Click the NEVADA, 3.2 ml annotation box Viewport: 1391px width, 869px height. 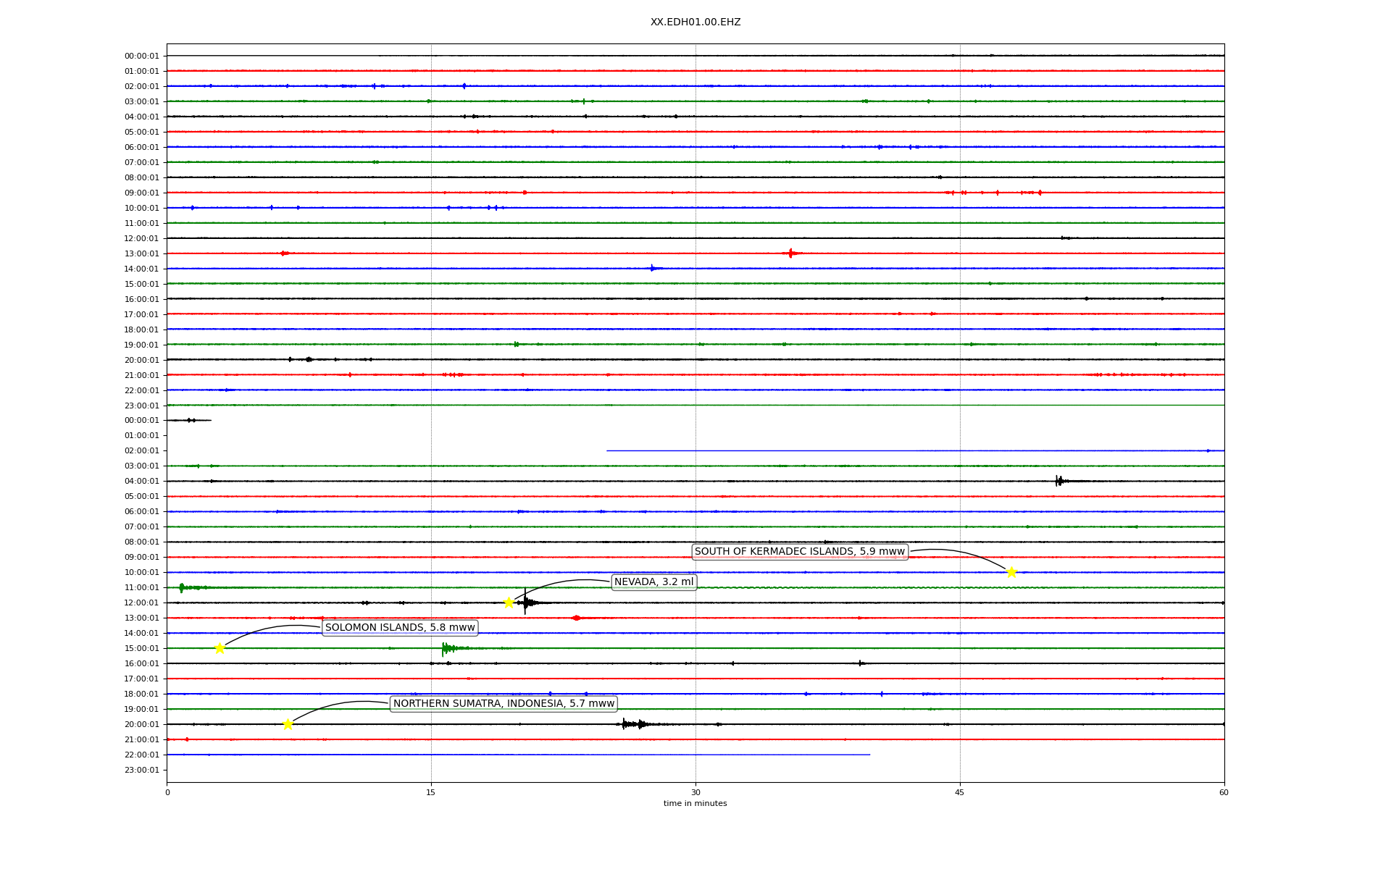click(x=653, y=582)
